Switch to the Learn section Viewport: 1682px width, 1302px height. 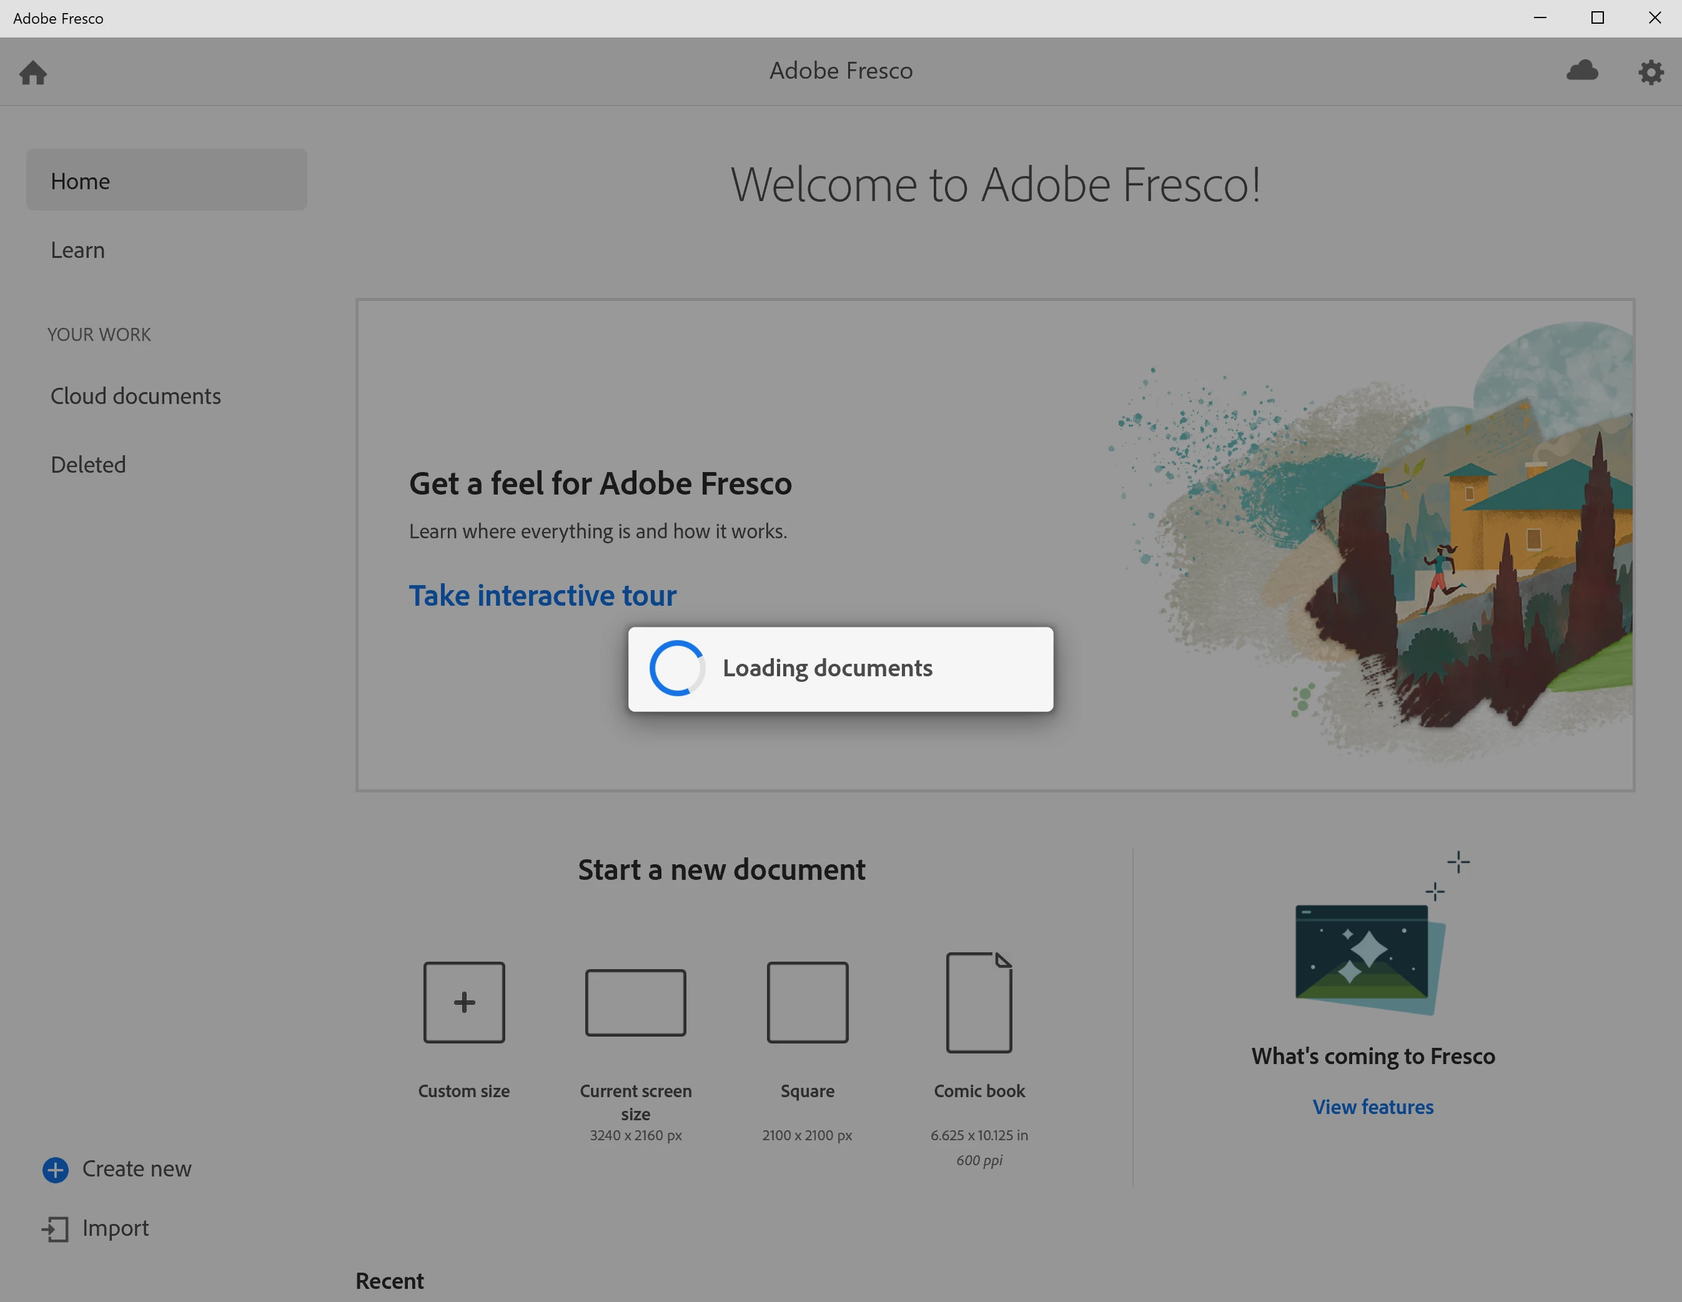pyautogui.click(x=78, y=249)
